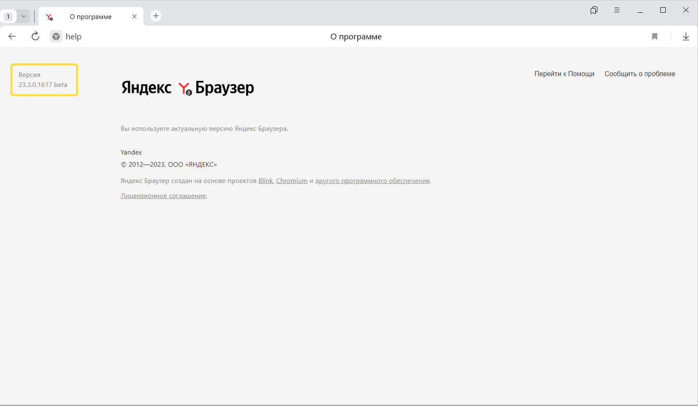Click the Яндекс Браузер logo
Image resolution: width=698 pixels, height=406 pixels.
187,88
